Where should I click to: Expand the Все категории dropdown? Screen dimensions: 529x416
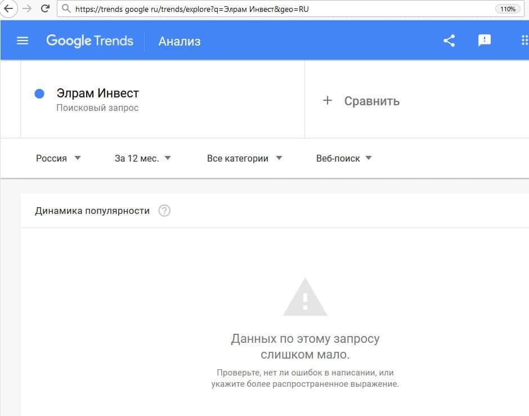244,158
